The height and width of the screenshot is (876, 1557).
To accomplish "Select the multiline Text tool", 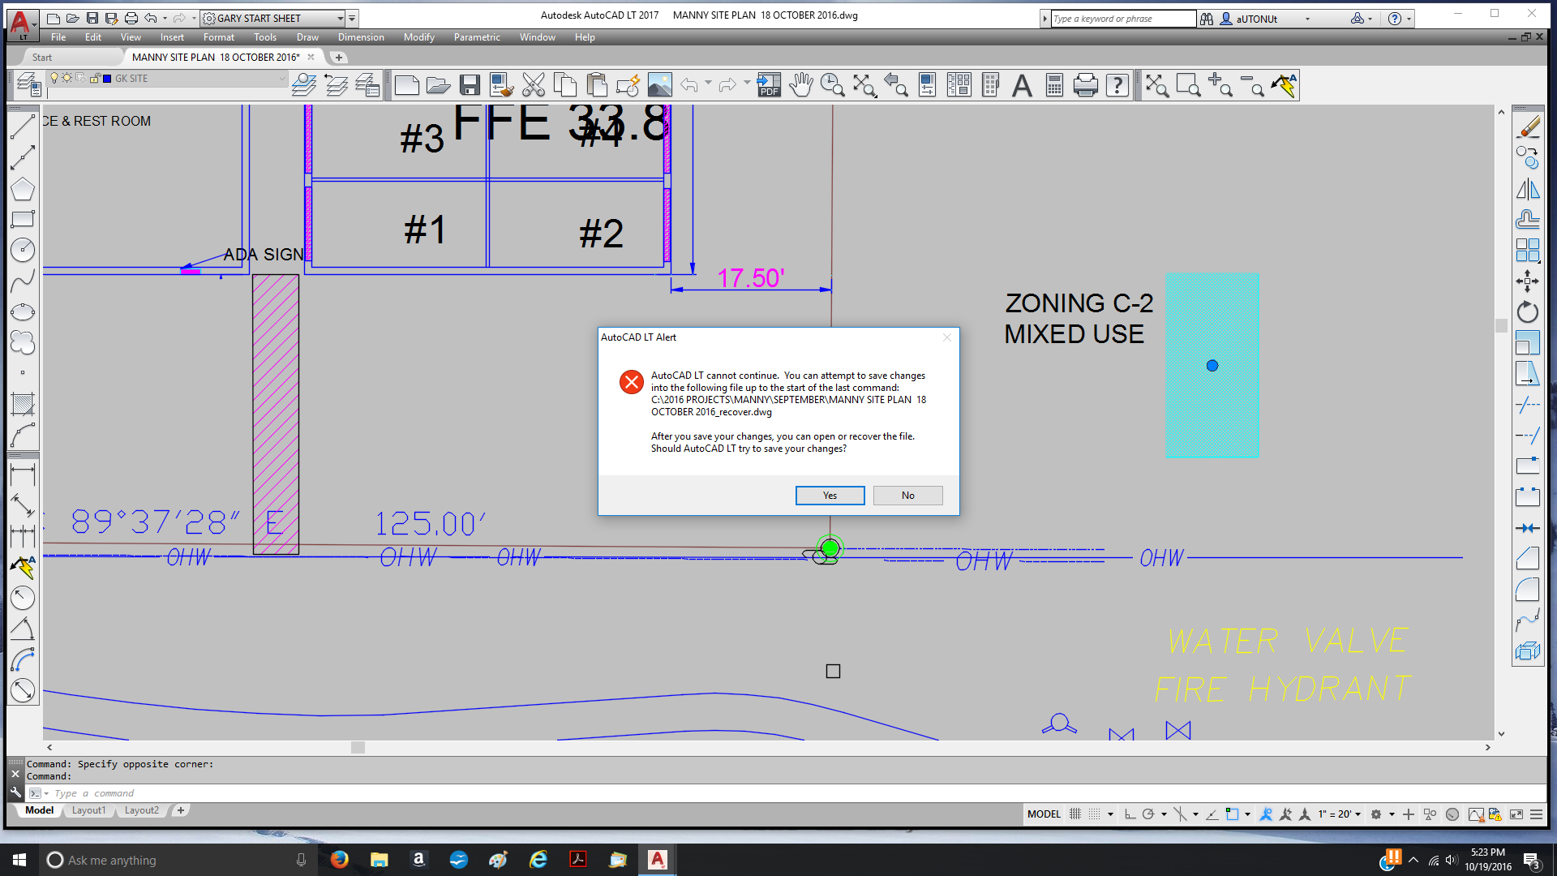I will pyautogui.click(x=1022, y=84).
